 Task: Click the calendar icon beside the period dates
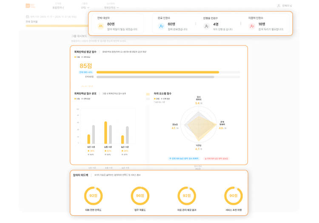tap(28, 17)
